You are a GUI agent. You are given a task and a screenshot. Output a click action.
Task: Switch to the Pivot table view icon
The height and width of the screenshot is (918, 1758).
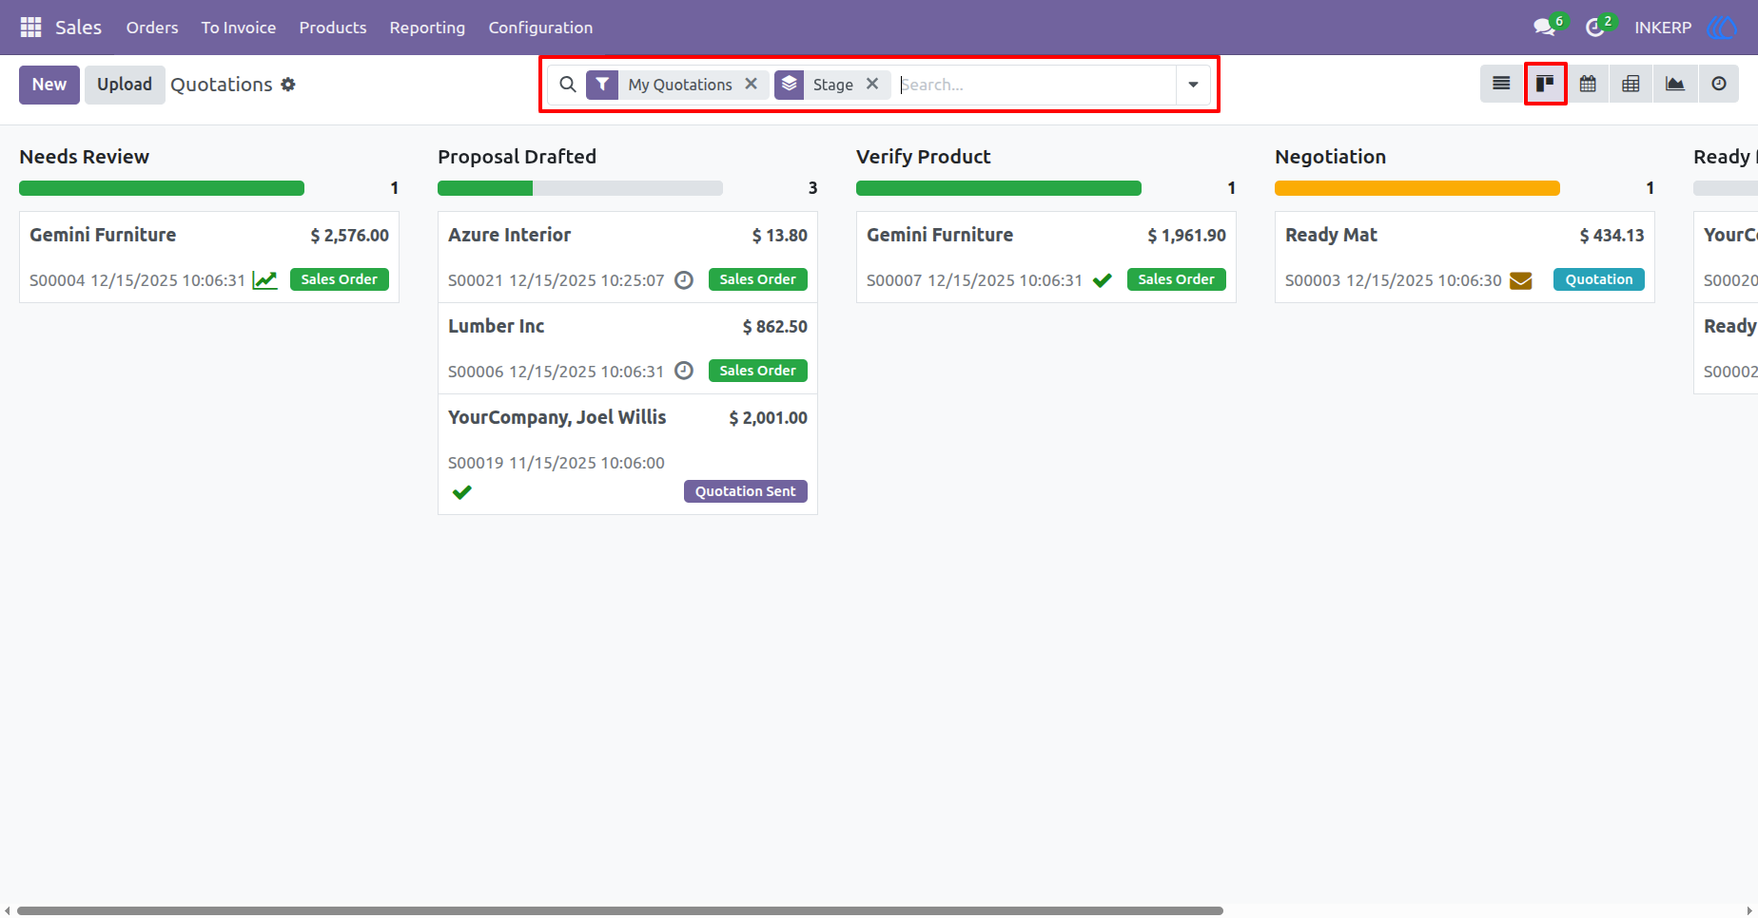(1631, 84)
